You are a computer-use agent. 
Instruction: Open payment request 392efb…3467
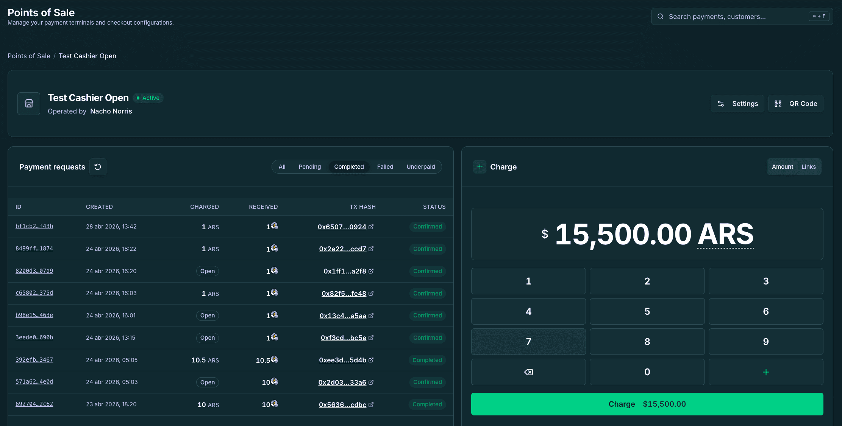pyautogui.click(x=34, y=360)
